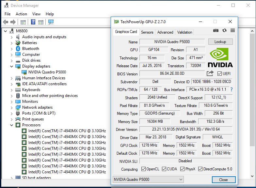256x188 pixels.
Task: Refresh GPU-Z data with the refresh icon
Action: [x=225, y=30]
